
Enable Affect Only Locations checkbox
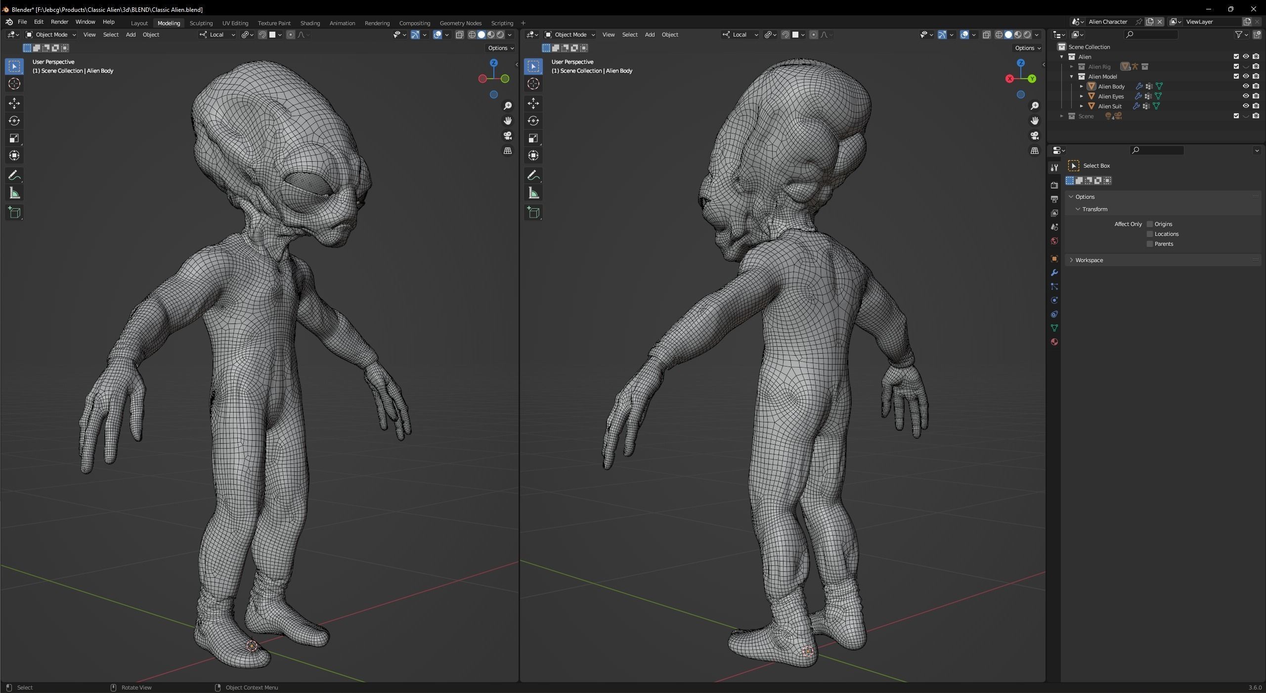coord(1150,234)
